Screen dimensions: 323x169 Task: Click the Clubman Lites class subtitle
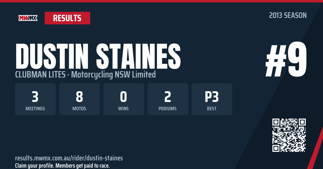[x=40, y=75]
